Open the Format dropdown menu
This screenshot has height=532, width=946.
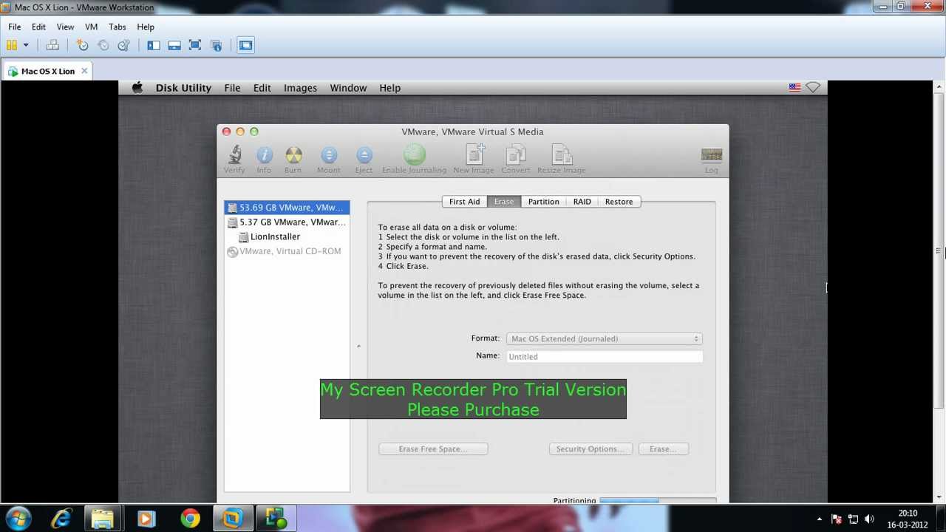coord(604,338)
